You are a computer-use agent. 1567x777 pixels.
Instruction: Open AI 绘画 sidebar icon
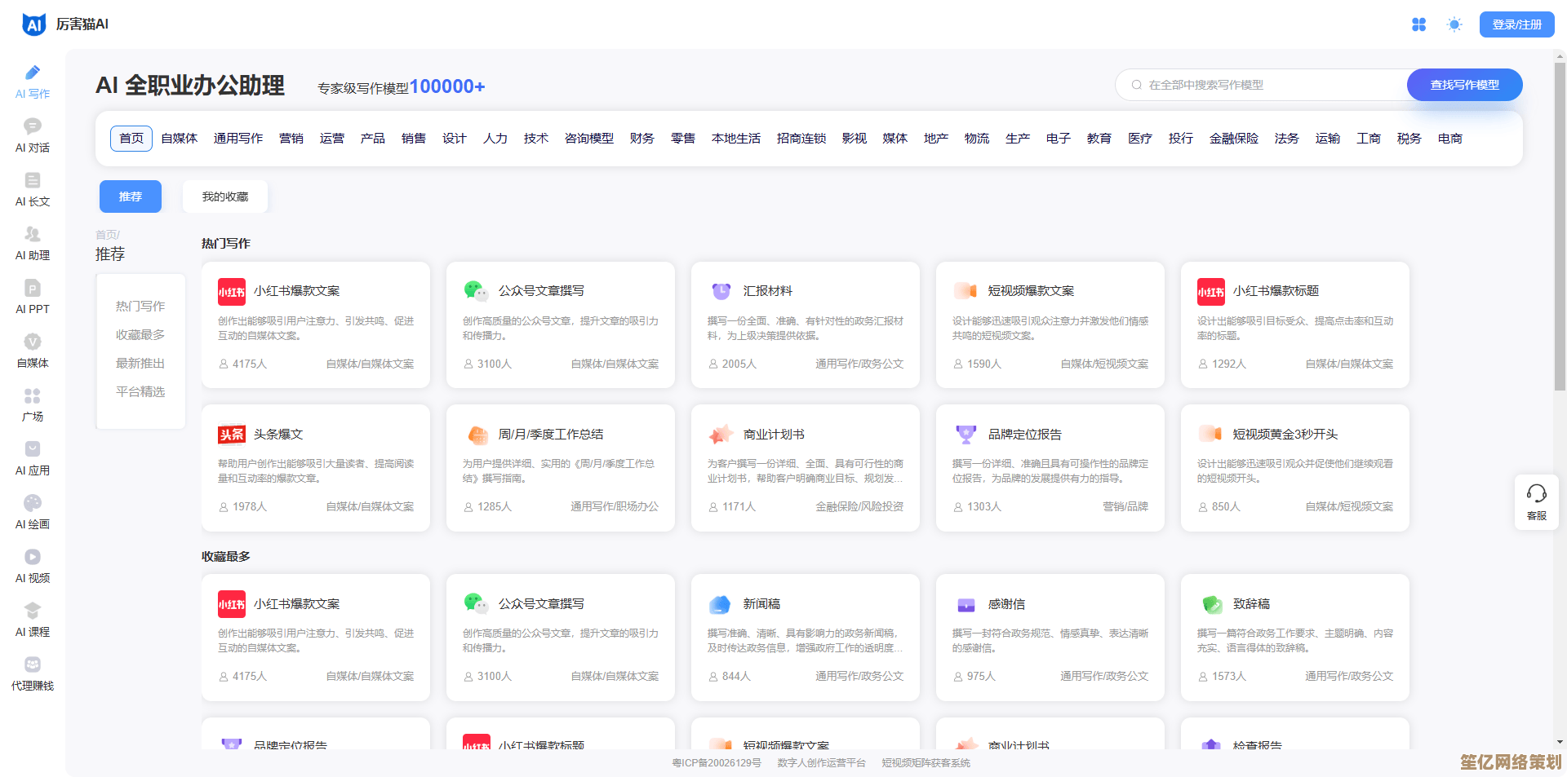(x=33, y=503)
